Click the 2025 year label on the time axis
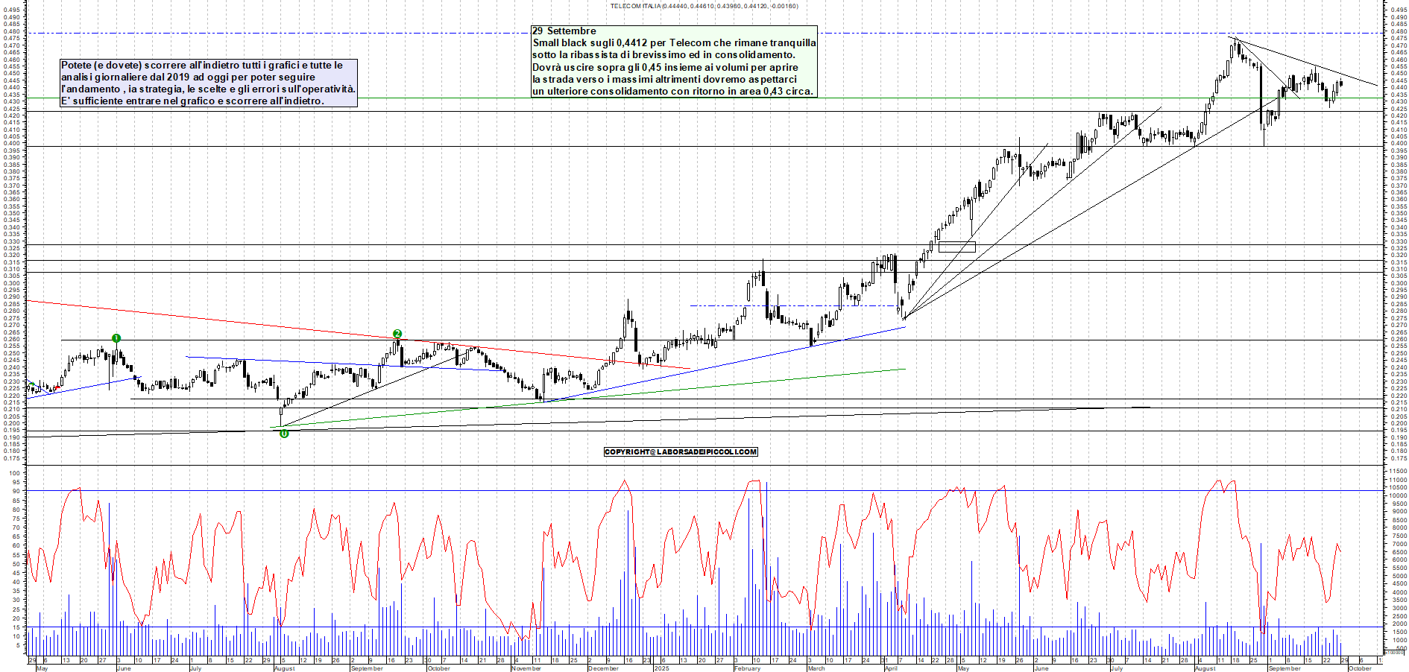This screenshot has width=1409, height=672. [661, 668]
